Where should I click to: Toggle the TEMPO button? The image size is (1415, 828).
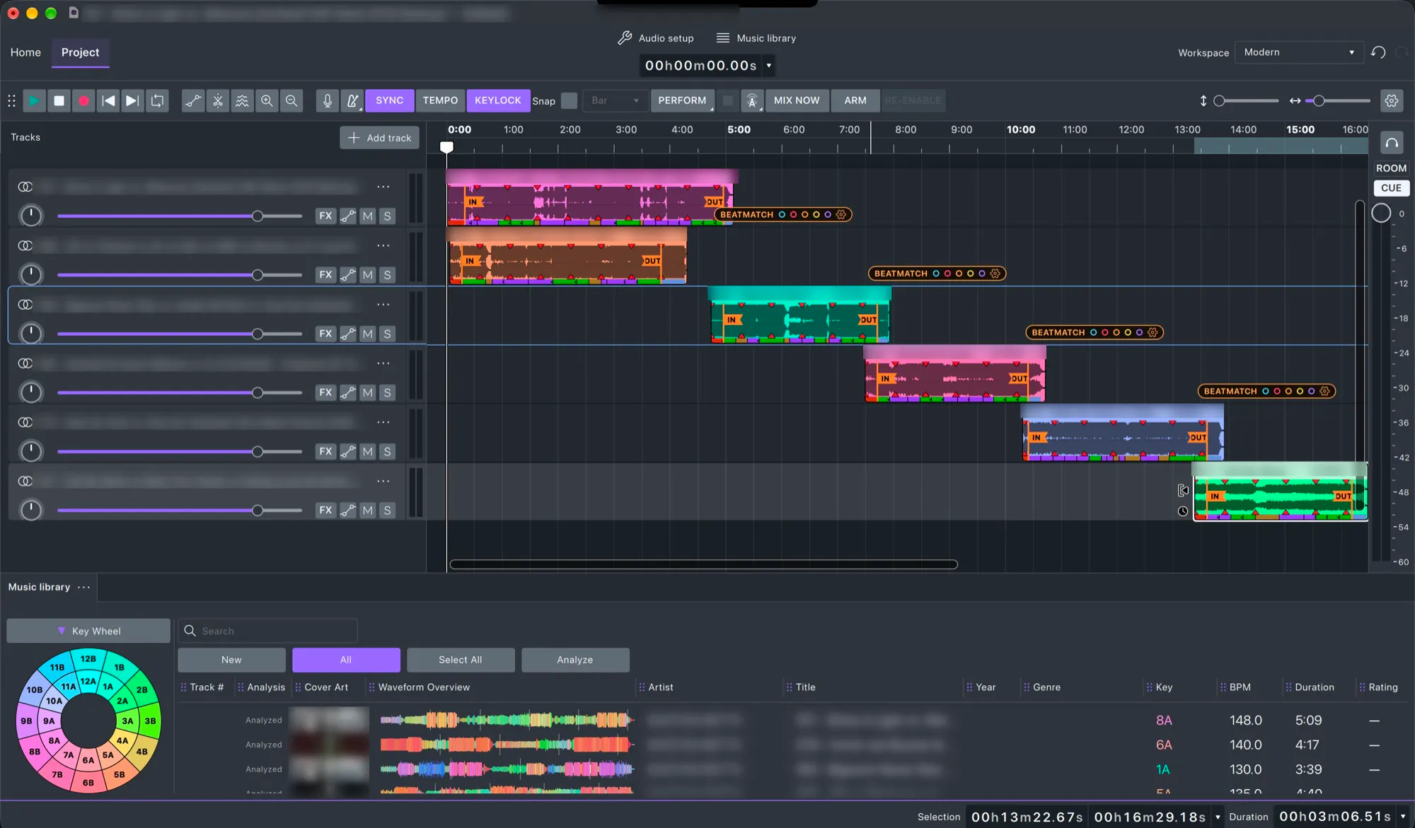click(x=440, y=100)
